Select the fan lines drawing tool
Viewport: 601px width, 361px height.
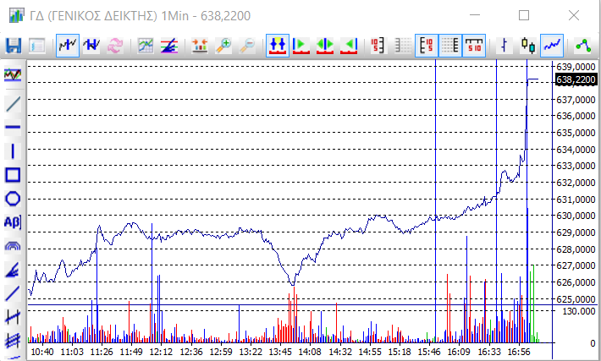[x=13, y=270]
